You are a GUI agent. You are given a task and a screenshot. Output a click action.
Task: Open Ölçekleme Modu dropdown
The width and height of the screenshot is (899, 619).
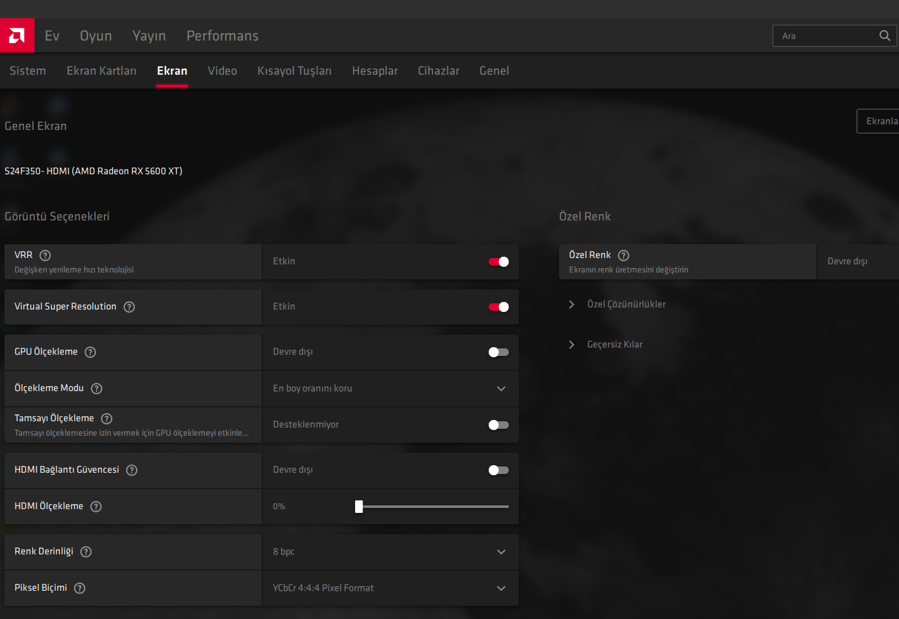(x=390, y=389)
